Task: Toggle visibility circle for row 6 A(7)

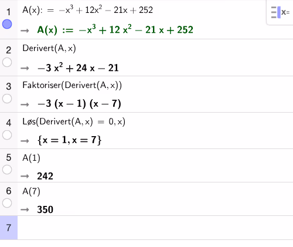Action: (7, 203)
